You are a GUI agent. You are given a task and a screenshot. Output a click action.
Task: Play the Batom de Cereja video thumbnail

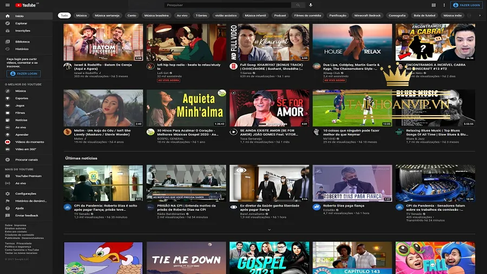pos(103,42)
